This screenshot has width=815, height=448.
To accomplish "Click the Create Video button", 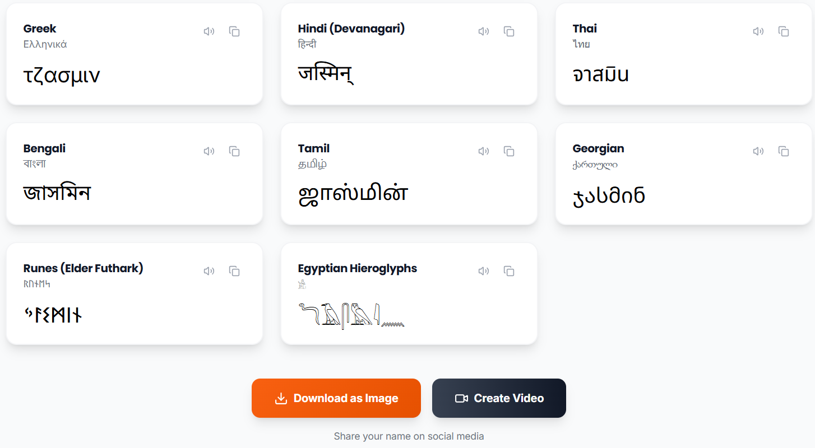I will click(x=498, y=398).
